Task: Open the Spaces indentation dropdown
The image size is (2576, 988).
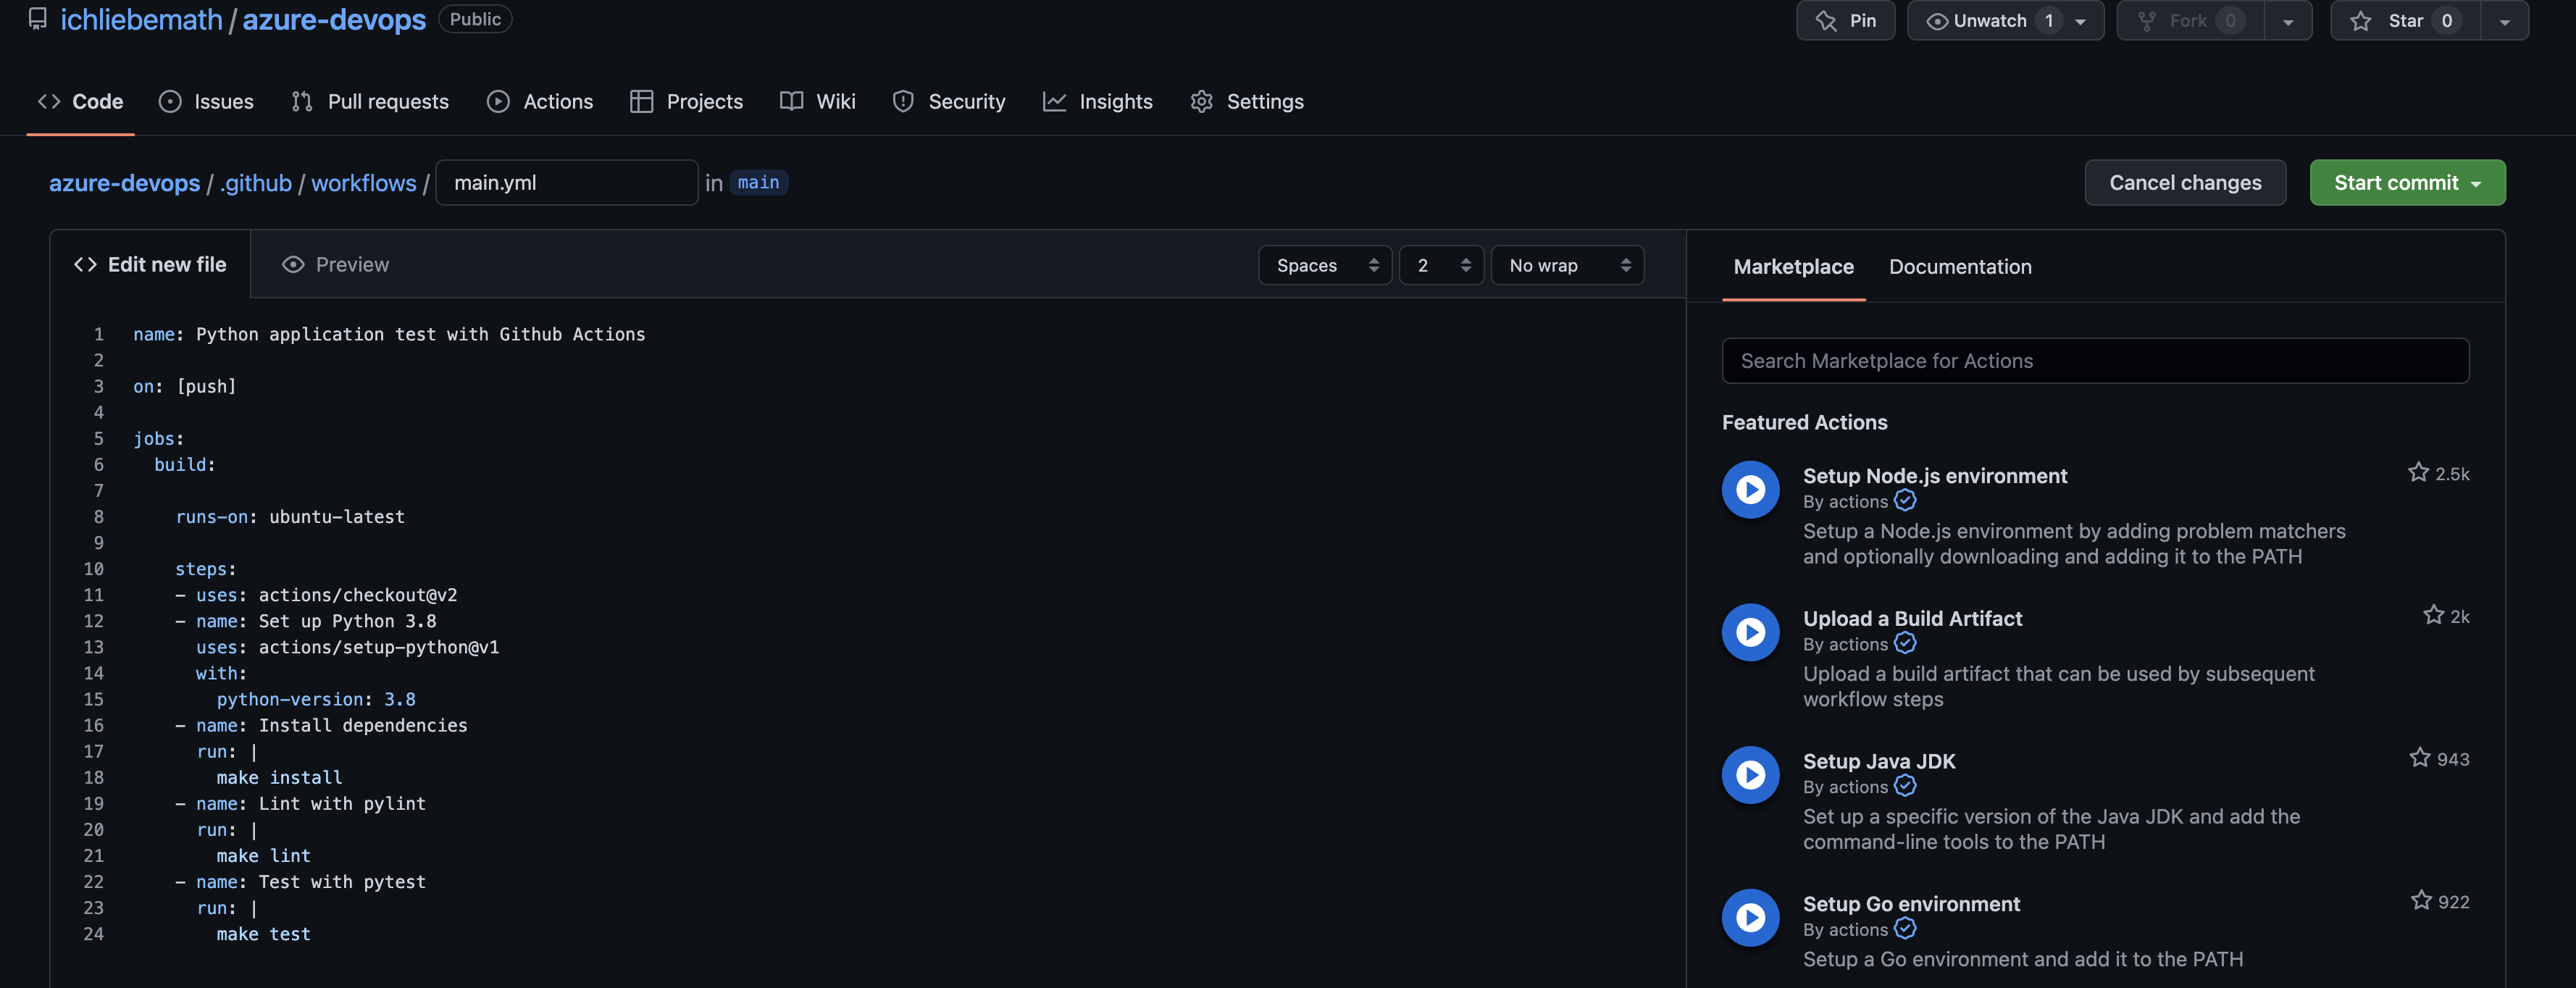Action: coord(1324,265)
